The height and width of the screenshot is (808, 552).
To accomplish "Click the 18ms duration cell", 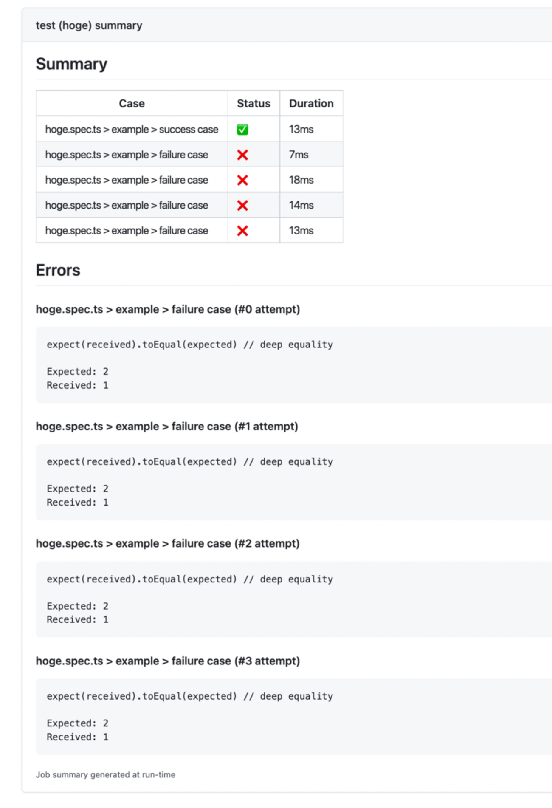I will pyautogui.click(x=301, y=180).
